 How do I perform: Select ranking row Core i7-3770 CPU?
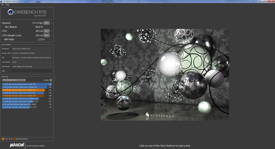pyautogui.click(x=27, y=93)
